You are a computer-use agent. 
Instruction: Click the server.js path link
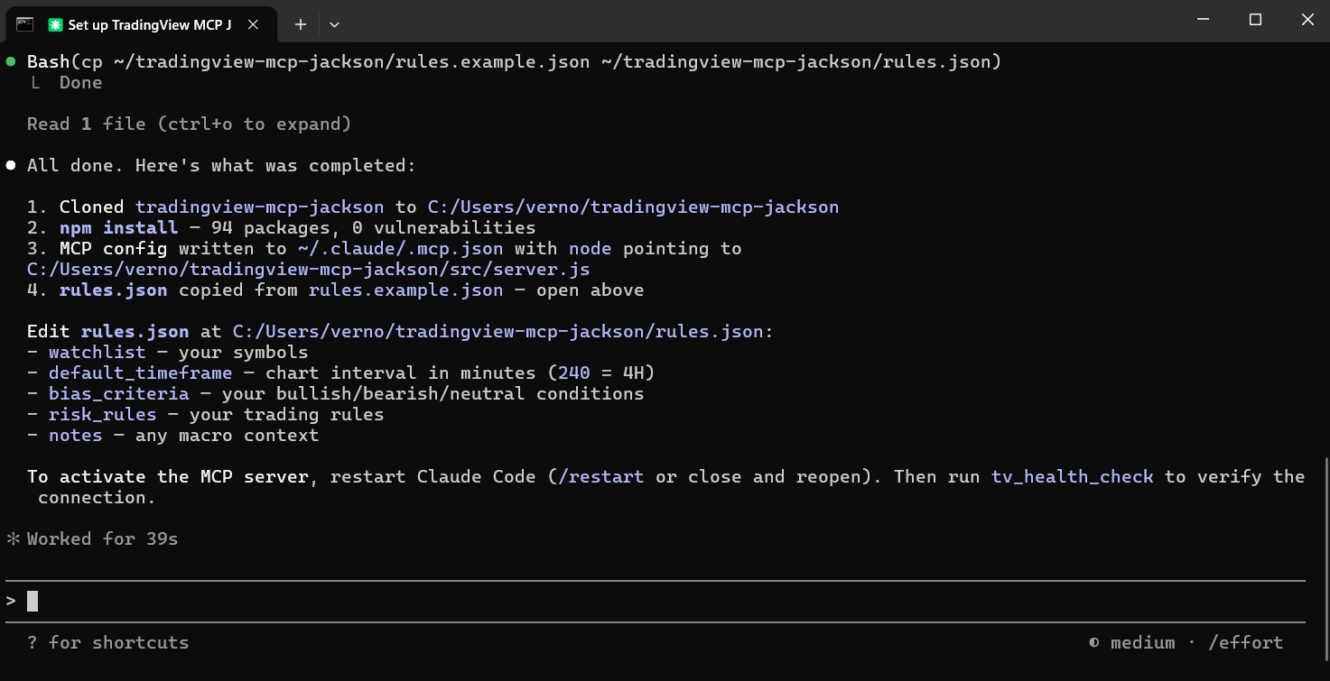coord(308,269)
